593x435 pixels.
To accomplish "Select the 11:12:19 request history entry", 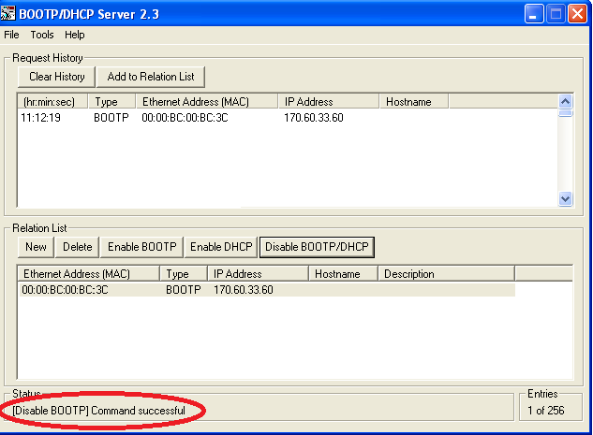I will (40, 118).
